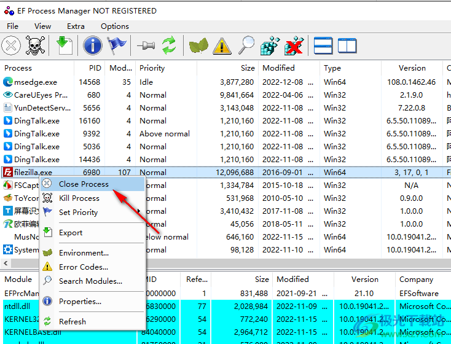This screenshot has width=451, height=344.
Task: Click the msedge.exe process icon
Action: point(8,82)
